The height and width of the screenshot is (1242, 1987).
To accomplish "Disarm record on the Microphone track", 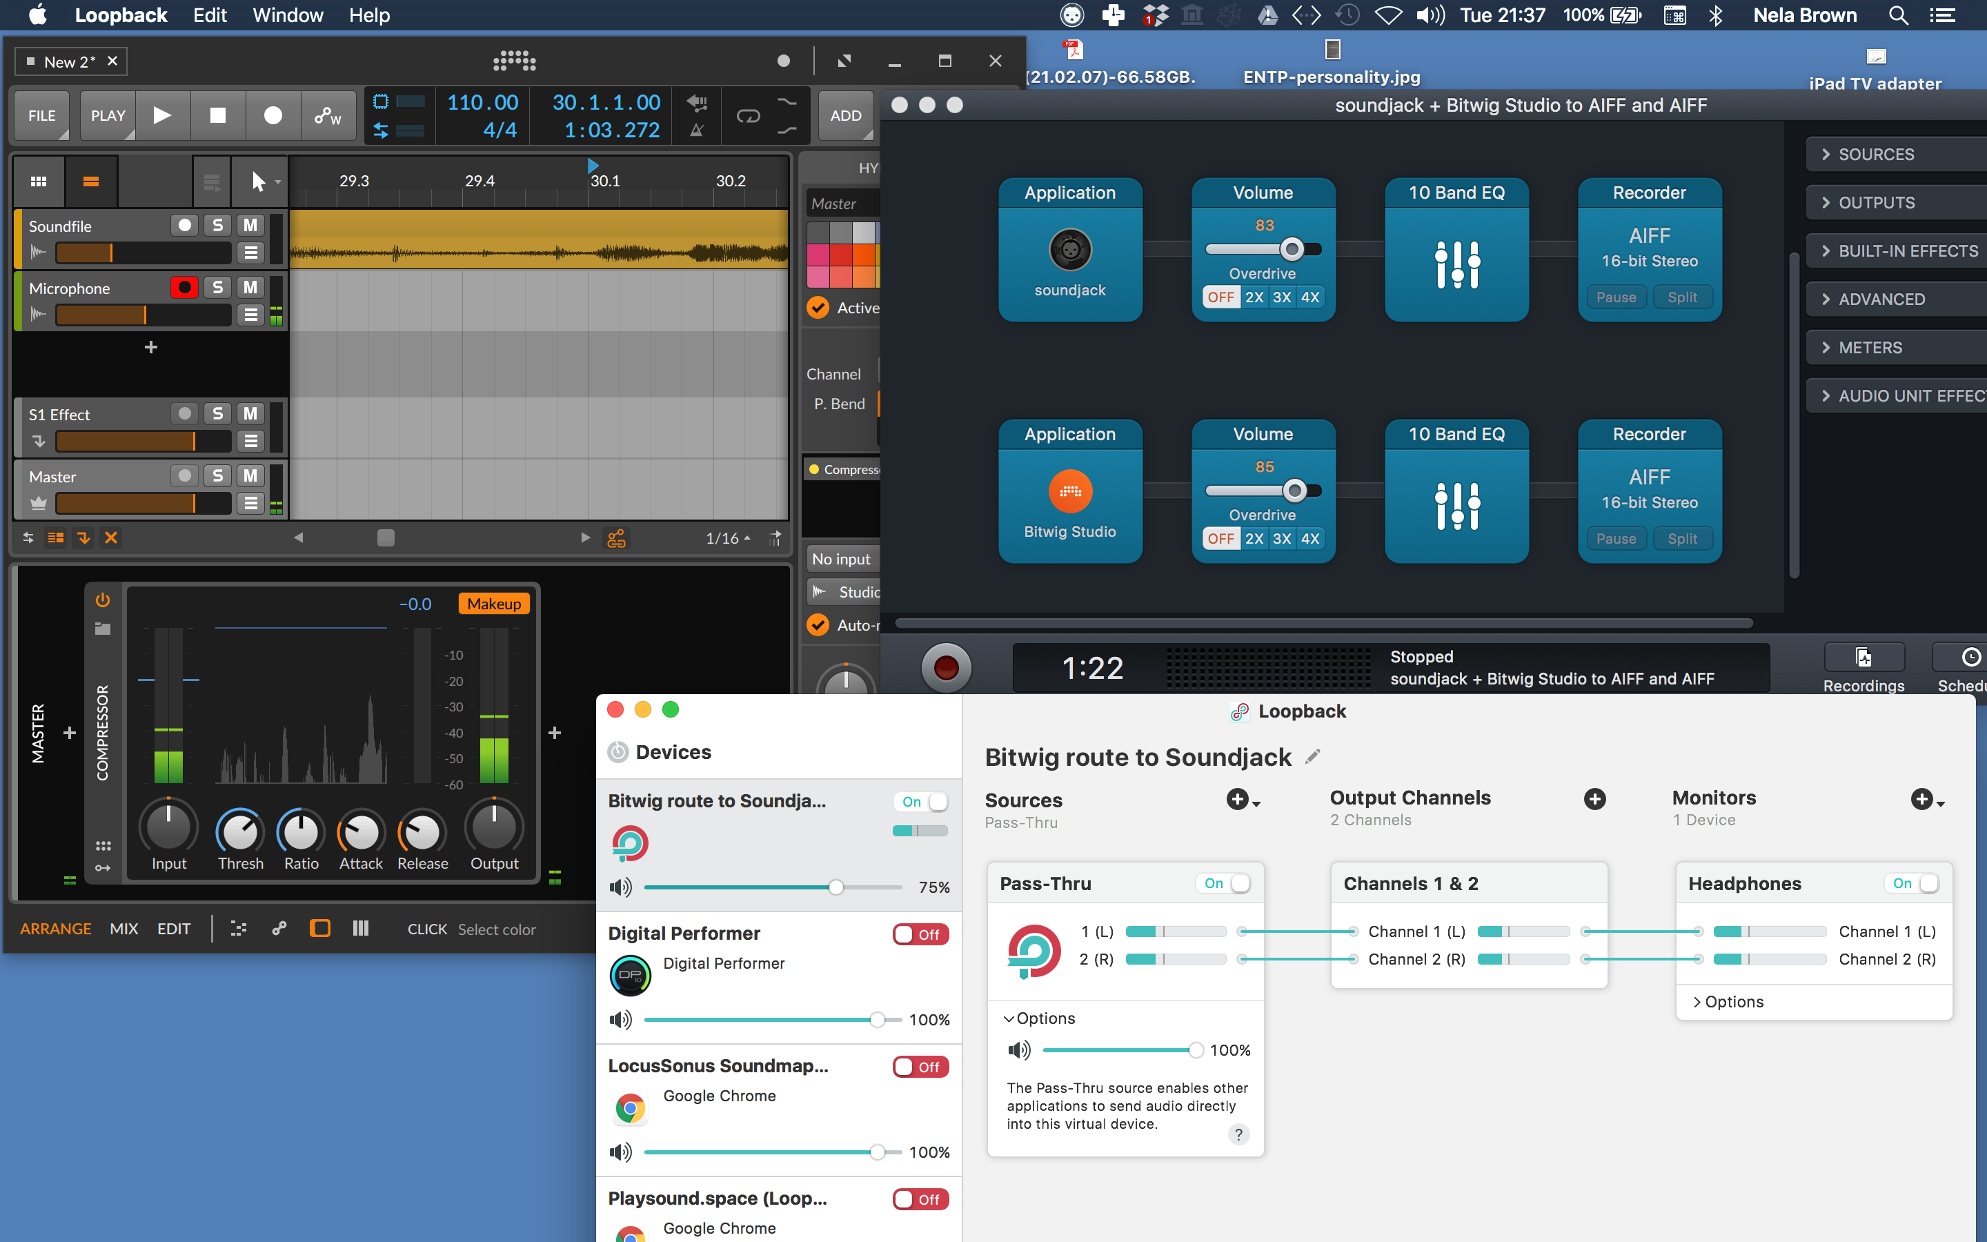I will (184, 288).
